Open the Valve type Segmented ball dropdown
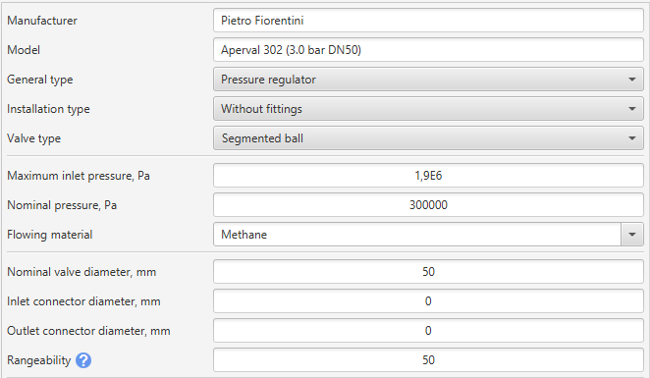This screenshot has width=650, height=378. [x=428, y=138]
